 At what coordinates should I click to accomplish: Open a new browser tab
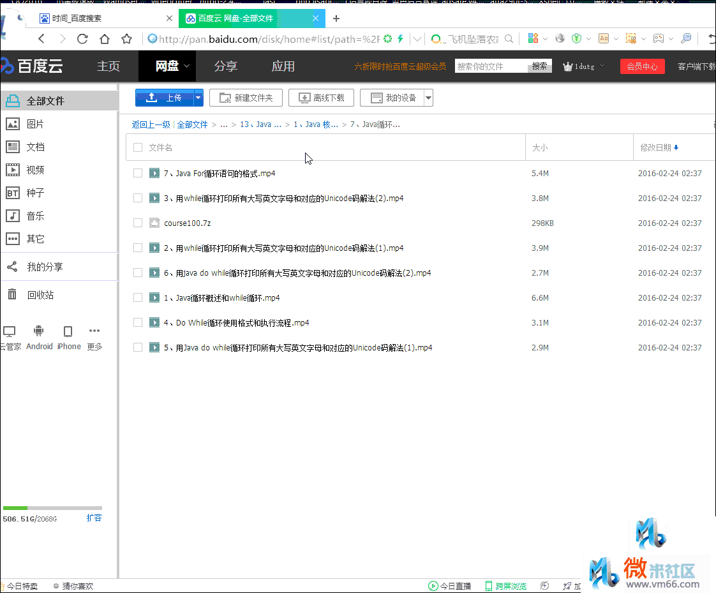pyautogui.click(x=336, y=19)
